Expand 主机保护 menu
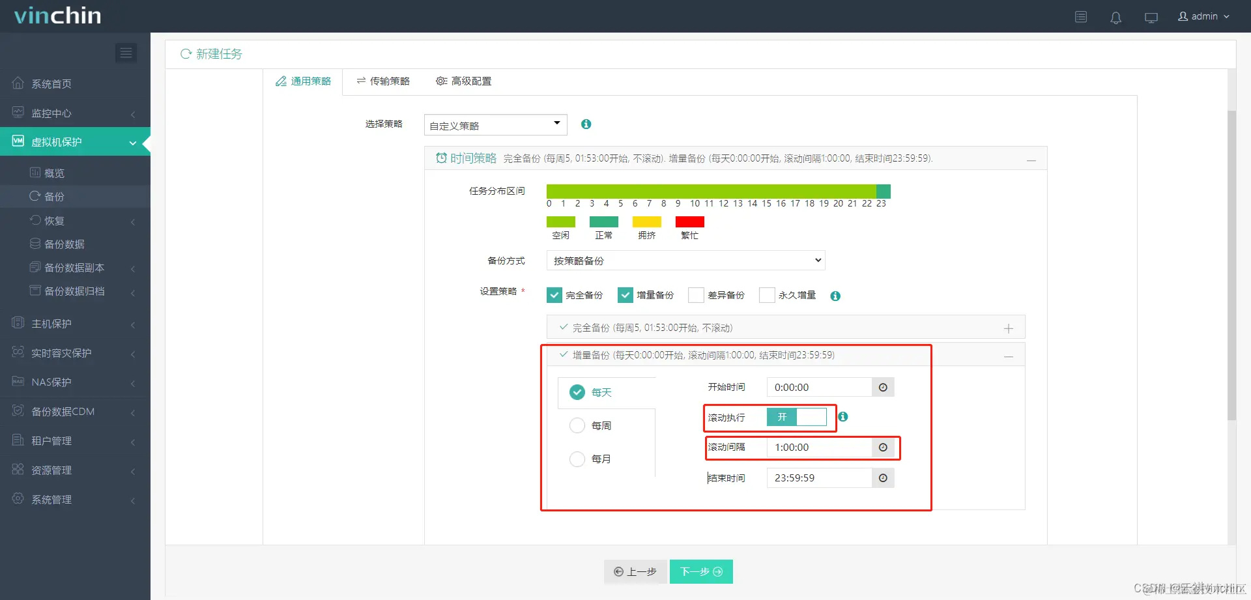The height and width of the screenshot is (600, 1251). [75, 323]
